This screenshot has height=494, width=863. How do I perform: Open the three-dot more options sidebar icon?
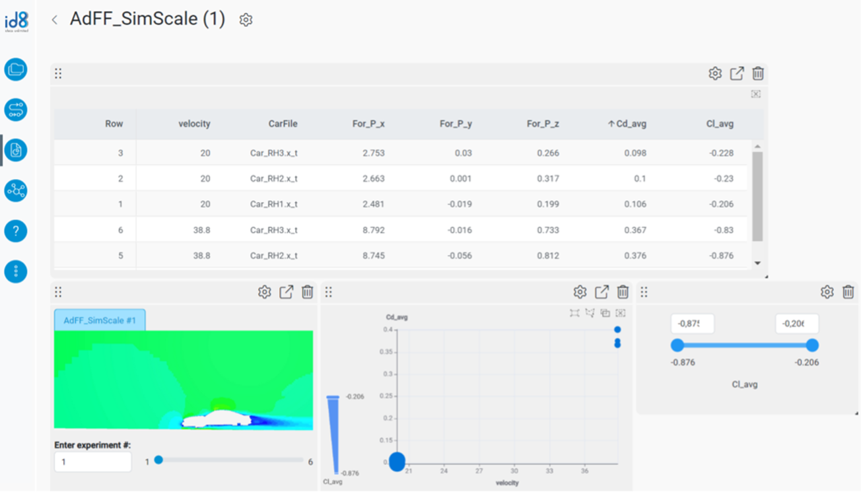[x=16, y=271]
